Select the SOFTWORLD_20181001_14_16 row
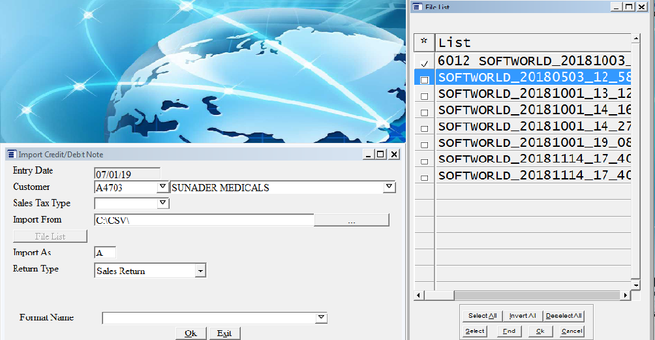 pyautogui.click(x=533, y=110)
